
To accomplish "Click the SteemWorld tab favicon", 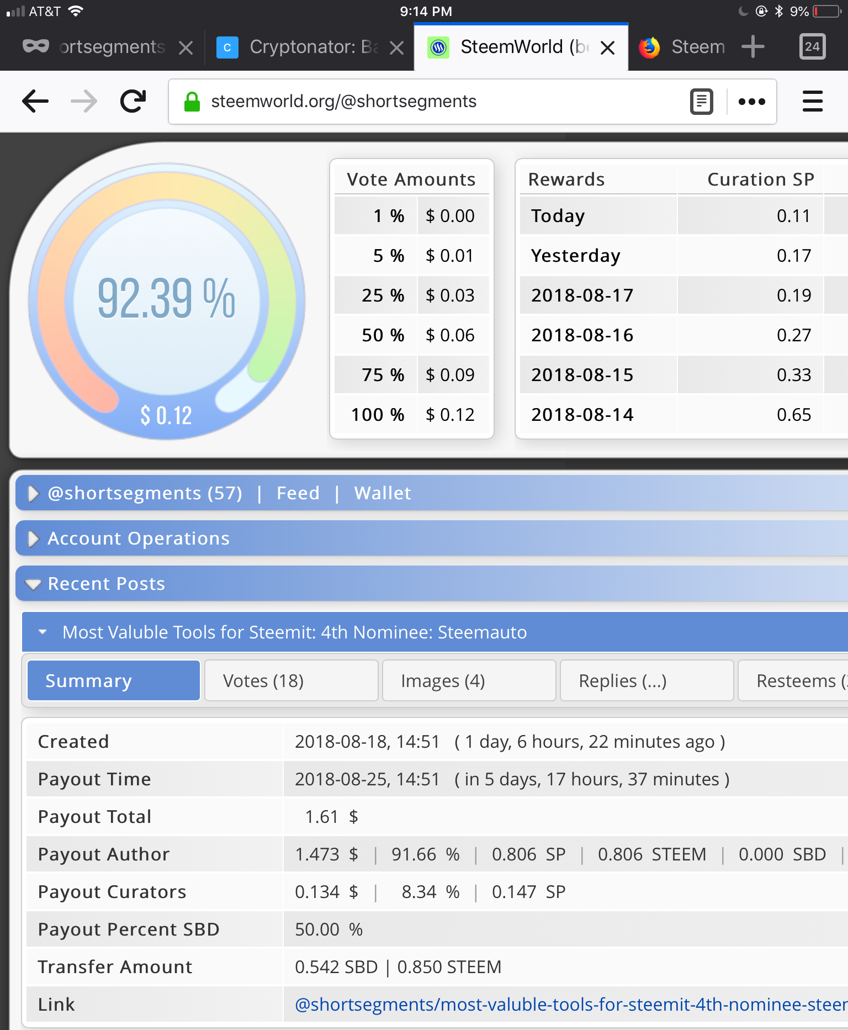I will [x=438, y=47].
